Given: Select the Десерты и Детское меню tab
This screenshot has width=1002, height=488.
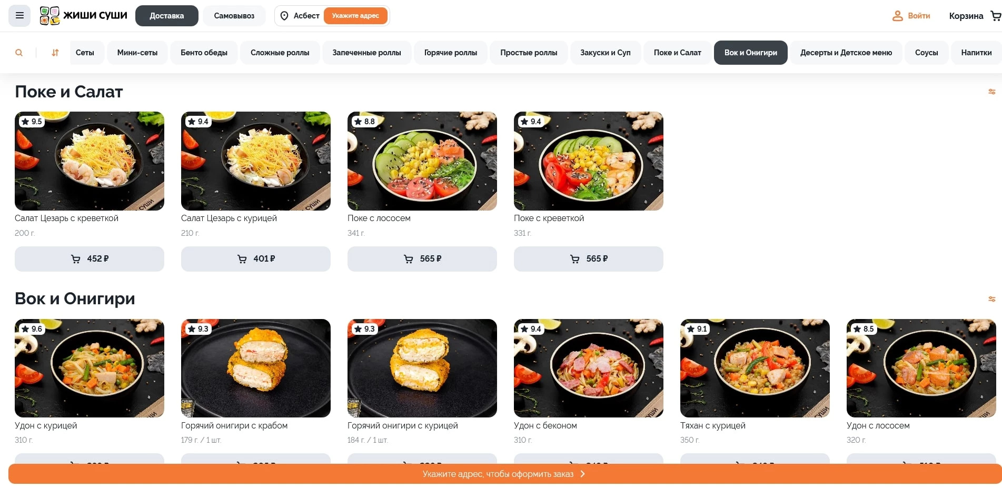Looking at the screenshot, I should (846, 53).
